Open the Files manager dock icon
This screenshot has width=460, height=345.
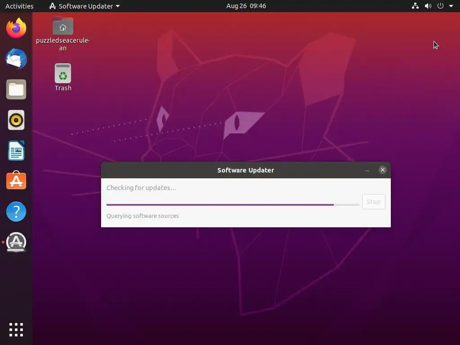coord(16,89)
